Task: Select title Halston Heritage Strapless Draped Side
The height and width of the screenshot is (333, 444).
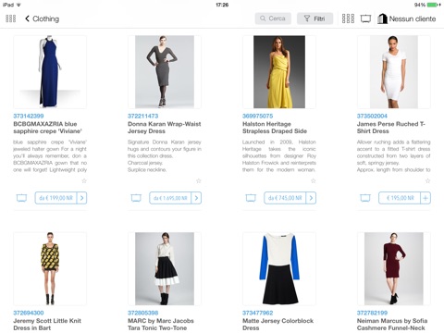Action: click(x=275, y=128)
